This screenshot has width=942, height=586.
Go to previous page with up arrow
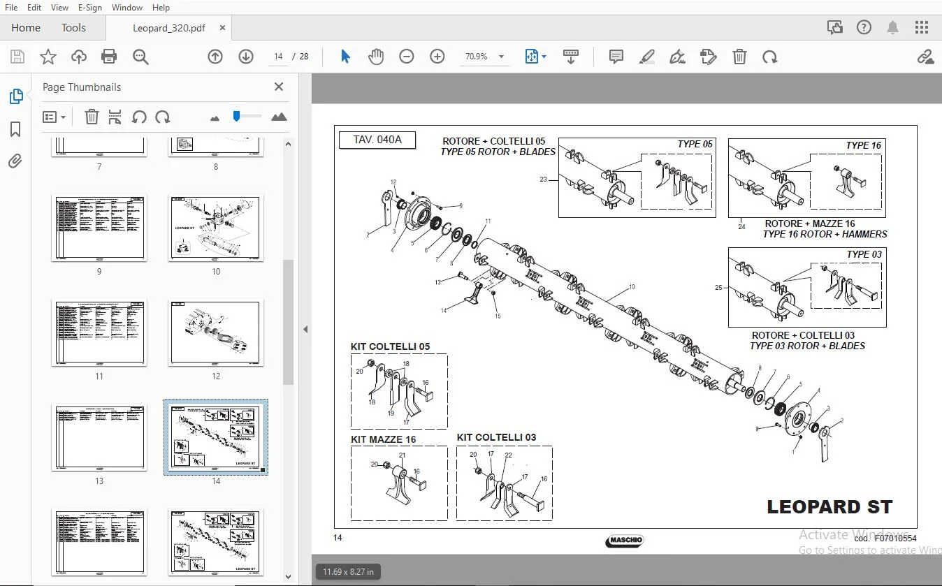point(215,57)
